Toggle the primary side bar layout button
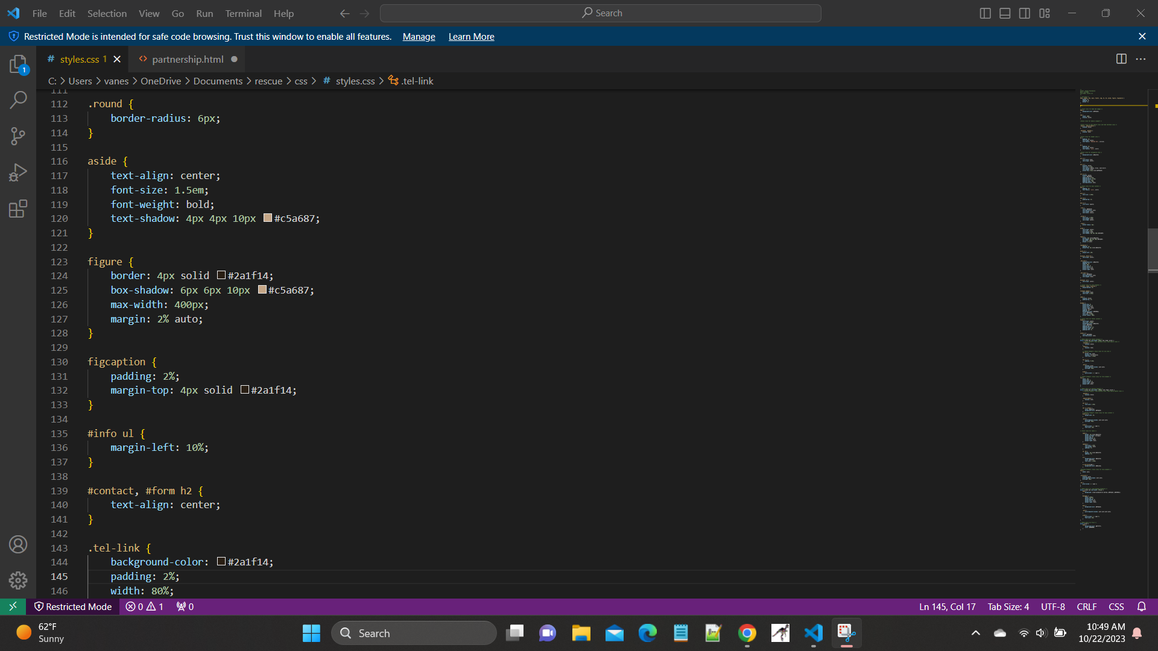This screenshot has height=651, width=1158. [x=985, y=13]
